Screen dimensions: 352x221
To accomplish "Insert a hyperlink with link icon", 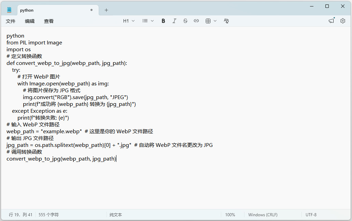I will [x=196, y=21].
